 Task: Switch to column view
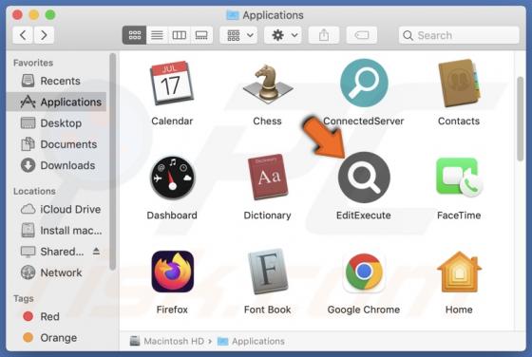point(180,35)
